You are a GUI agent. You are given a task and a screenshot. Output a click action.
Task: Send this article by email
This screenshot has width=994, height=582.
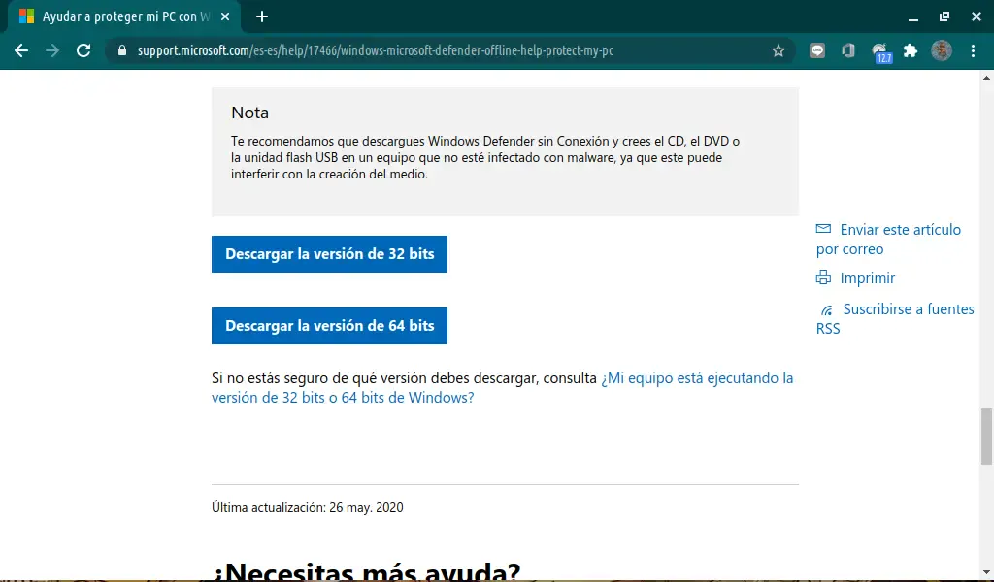point(888,239)
